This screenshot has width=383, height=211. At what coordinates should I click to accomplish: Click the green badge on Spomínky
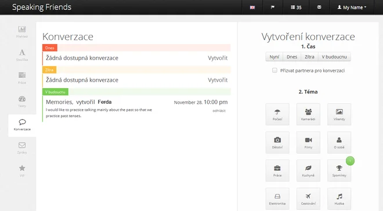click(350, 161)
